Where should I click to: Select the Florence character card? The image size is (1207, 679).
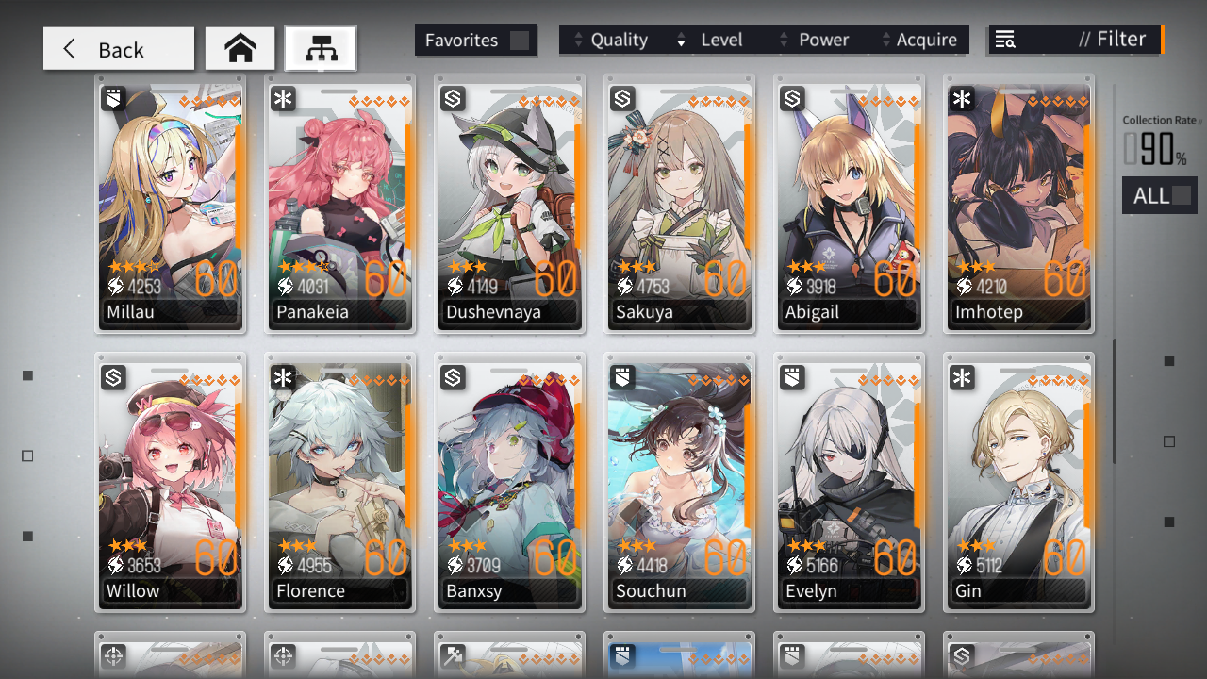pos(339,483)
